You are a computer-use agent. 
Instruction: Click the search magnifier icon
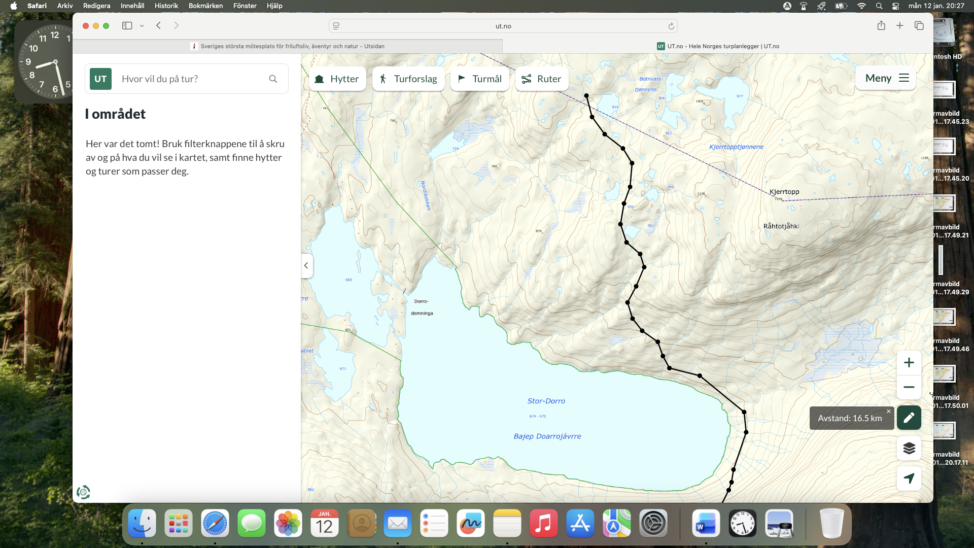click(x=273, y=79)
